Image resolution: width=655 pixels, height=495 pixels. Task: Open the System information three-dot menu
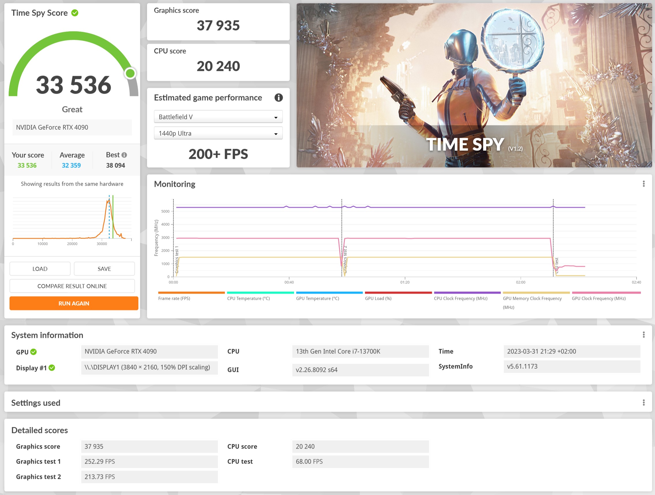coord(643,335)
